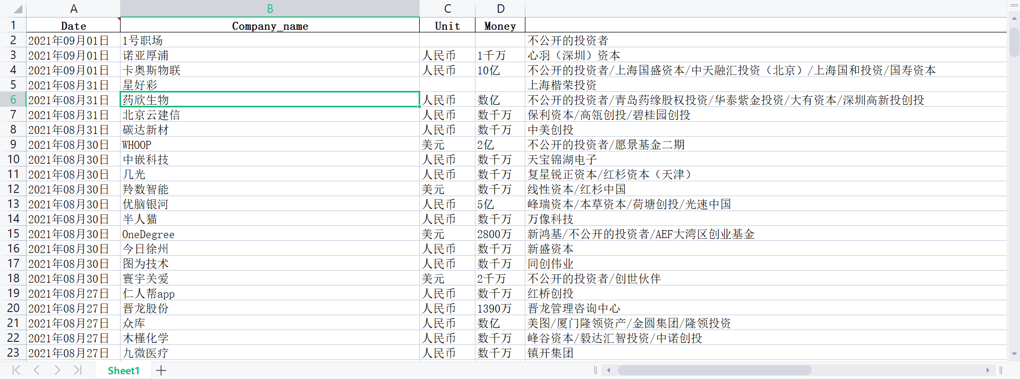Jump to the last sheet arrow
The image size is (1020, 379).
coord(78,370)
